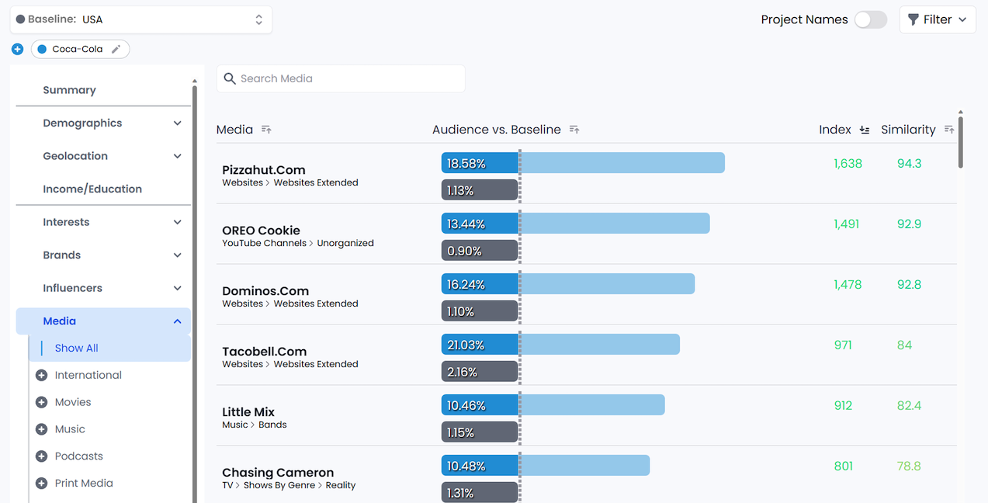Expand the Demographics section chevron
The image size is (988, 503).
(178, 123)
